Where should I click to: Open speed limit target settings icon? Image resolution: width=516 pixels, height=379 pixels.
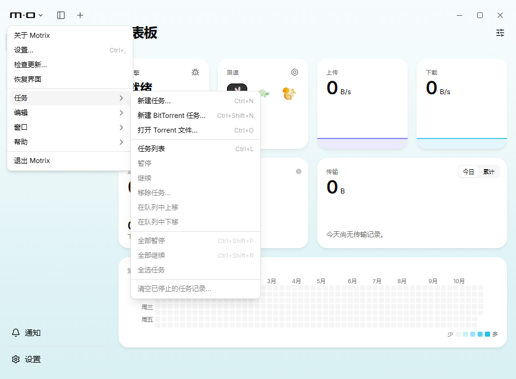pyautogui.click(x=295, y=72)
